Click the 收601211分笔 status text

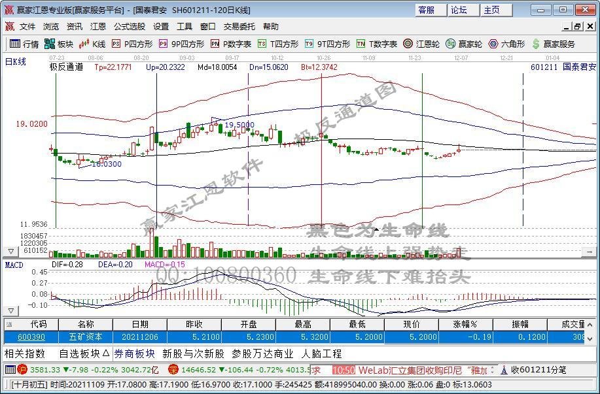538,370
